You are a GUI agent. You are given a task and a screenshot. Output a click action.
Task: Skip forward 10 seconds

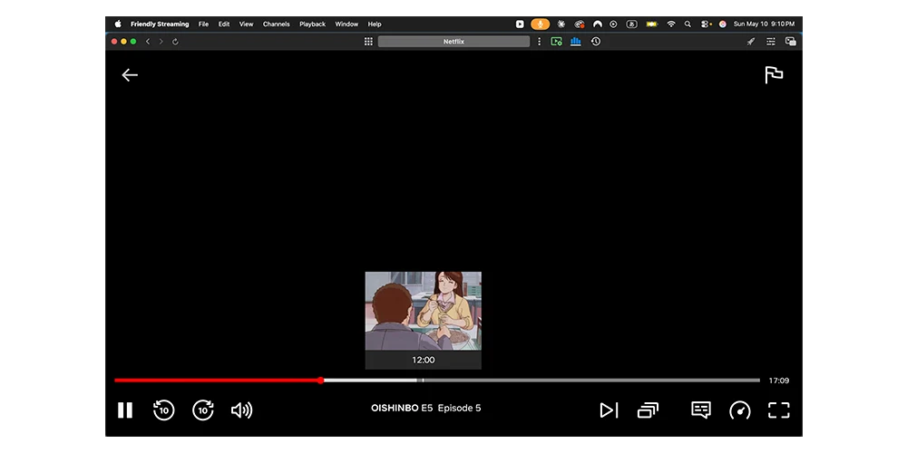(203, 410)
